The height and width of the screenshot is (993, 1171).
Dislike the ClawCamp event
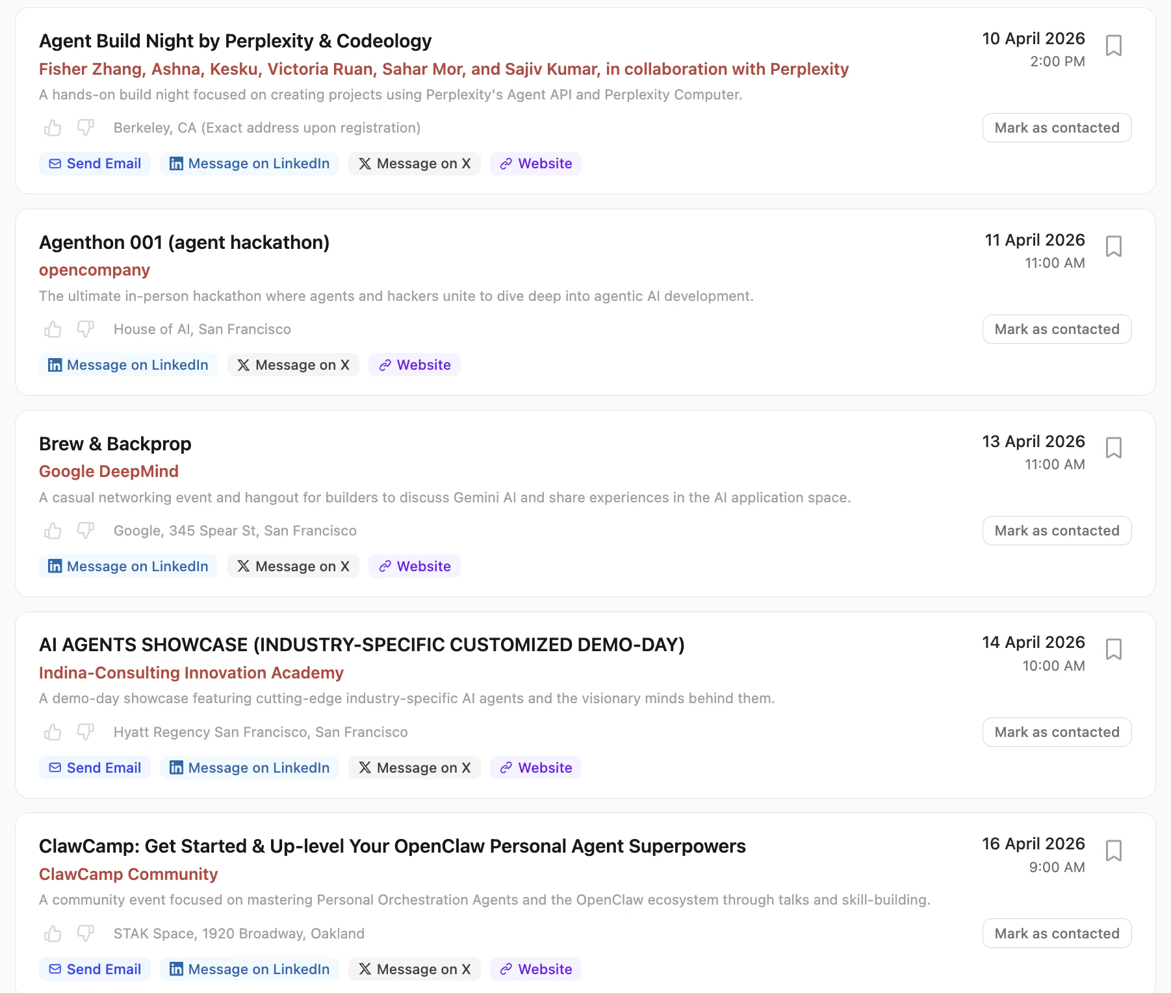click(85, 933)
